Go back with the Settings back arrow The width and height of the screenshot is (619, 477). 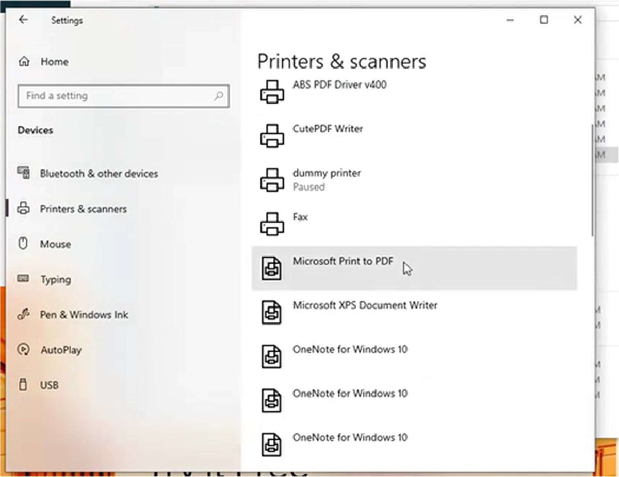click(23, 20)
